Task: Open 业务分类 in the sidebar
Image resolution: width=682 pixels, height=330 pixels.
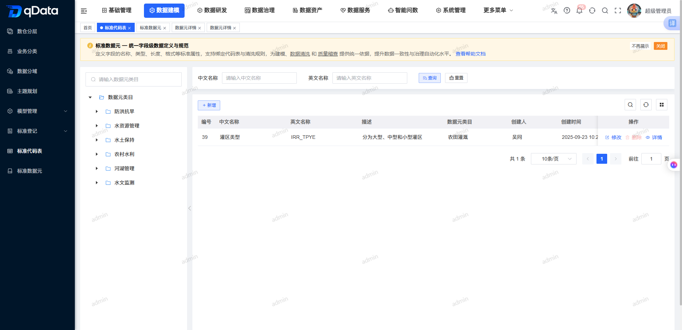Action: tap(37, 51)
